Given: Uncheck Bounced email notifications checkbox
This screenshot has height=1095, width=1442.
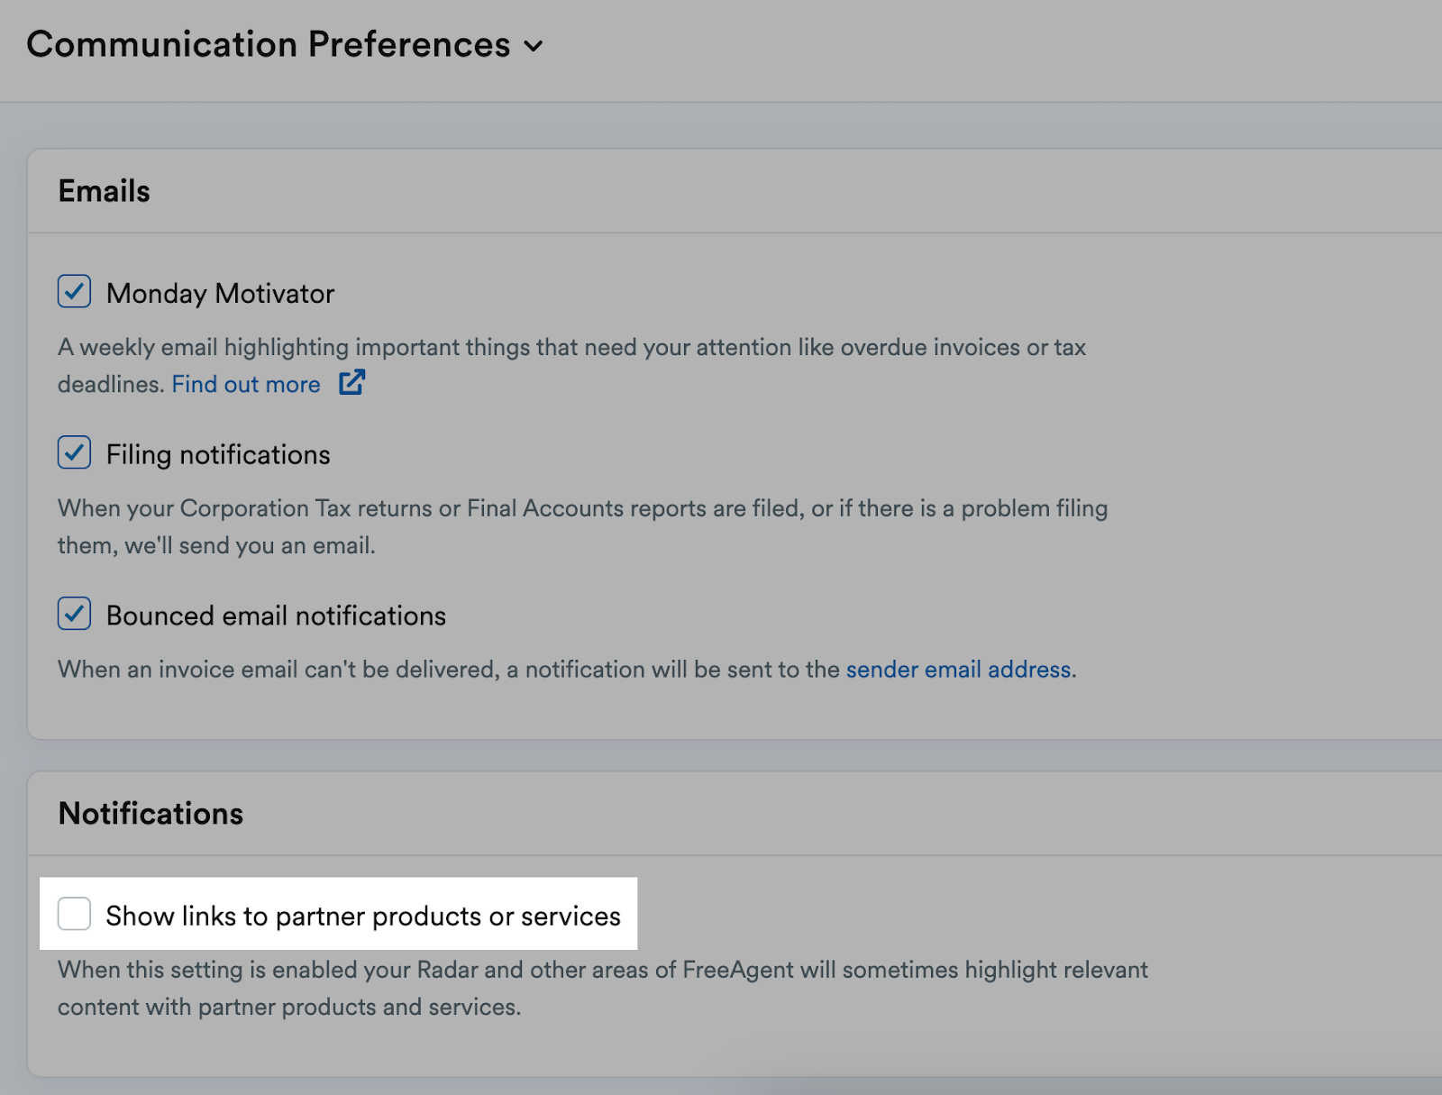Looking at the screenshot, I should 74,614.
